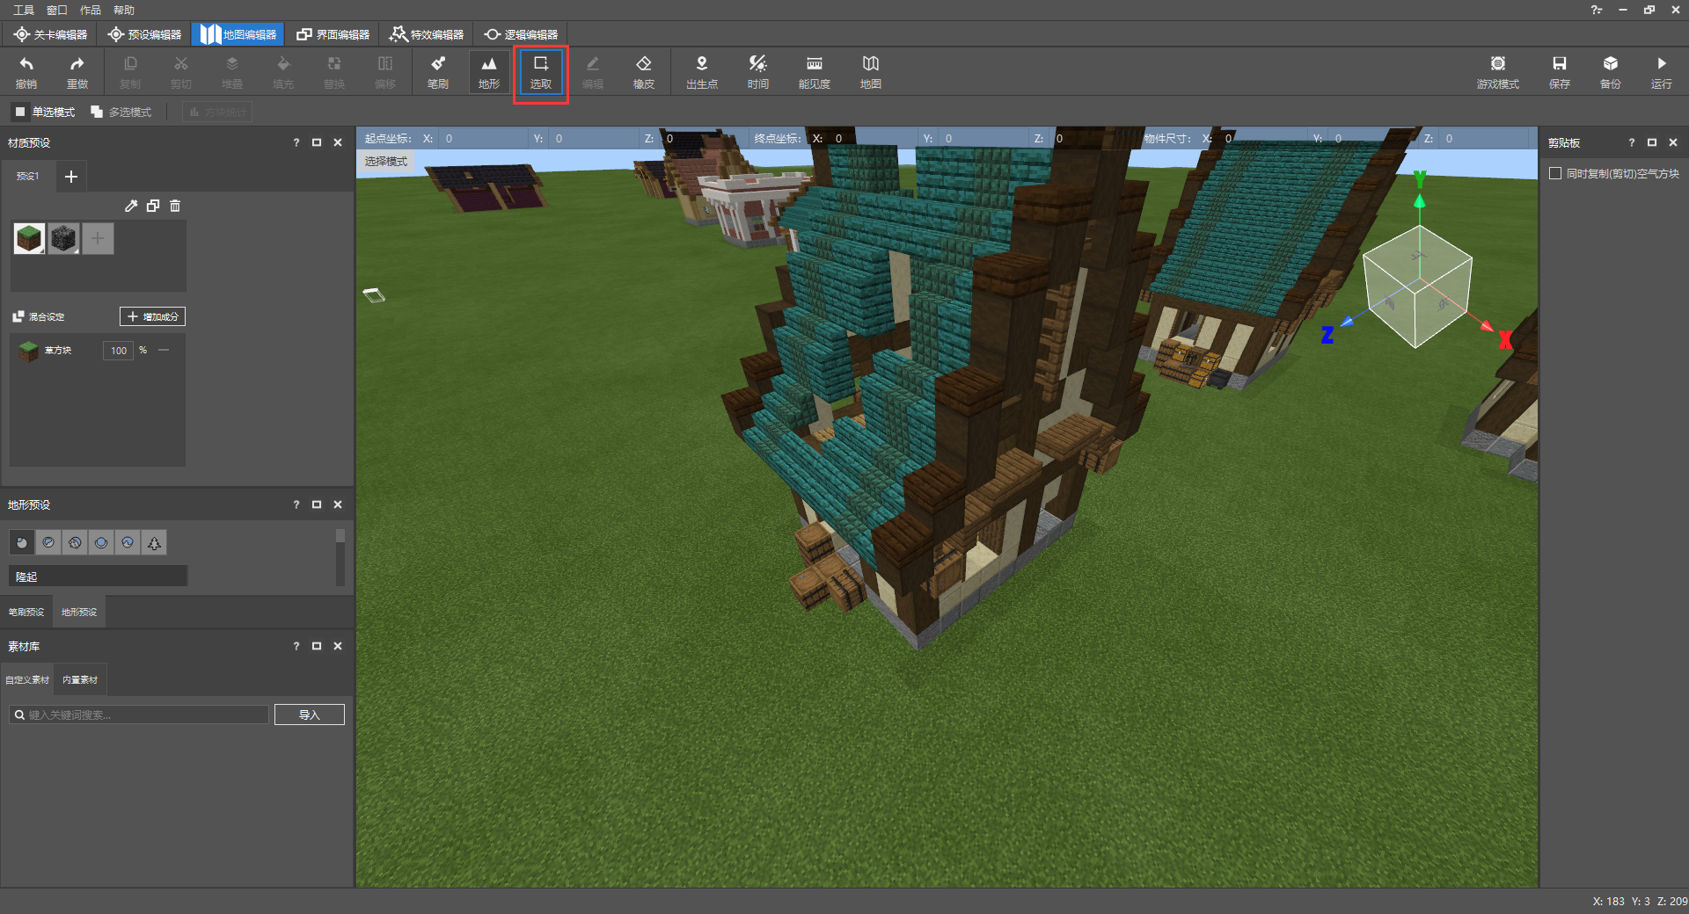Open the 帮助 menu
Image resolution: width=1689 pixels, height=914 pixels.
[124, 10]
